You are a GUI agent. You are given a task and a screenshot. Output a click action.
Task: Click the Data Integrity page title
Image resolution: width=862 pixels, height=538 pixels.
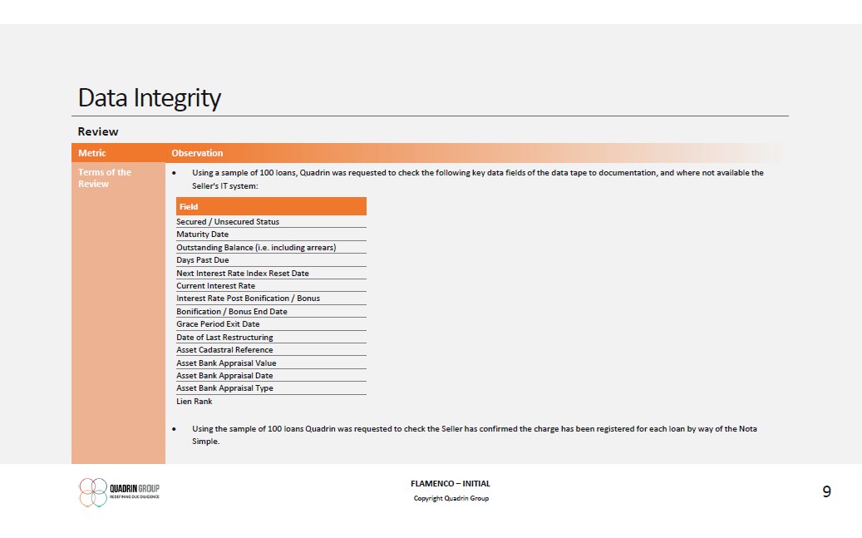pyautogui.click(x=150, y=98)
